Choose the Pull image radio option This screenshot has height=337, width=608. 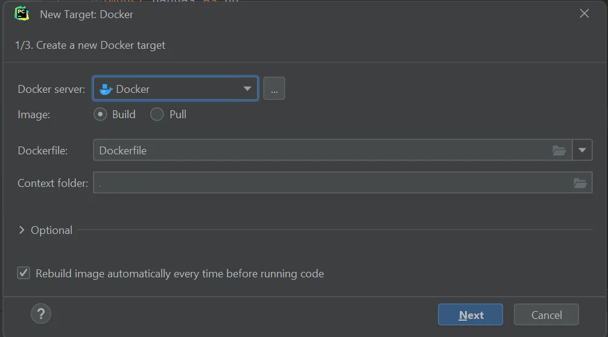[157, 115]
